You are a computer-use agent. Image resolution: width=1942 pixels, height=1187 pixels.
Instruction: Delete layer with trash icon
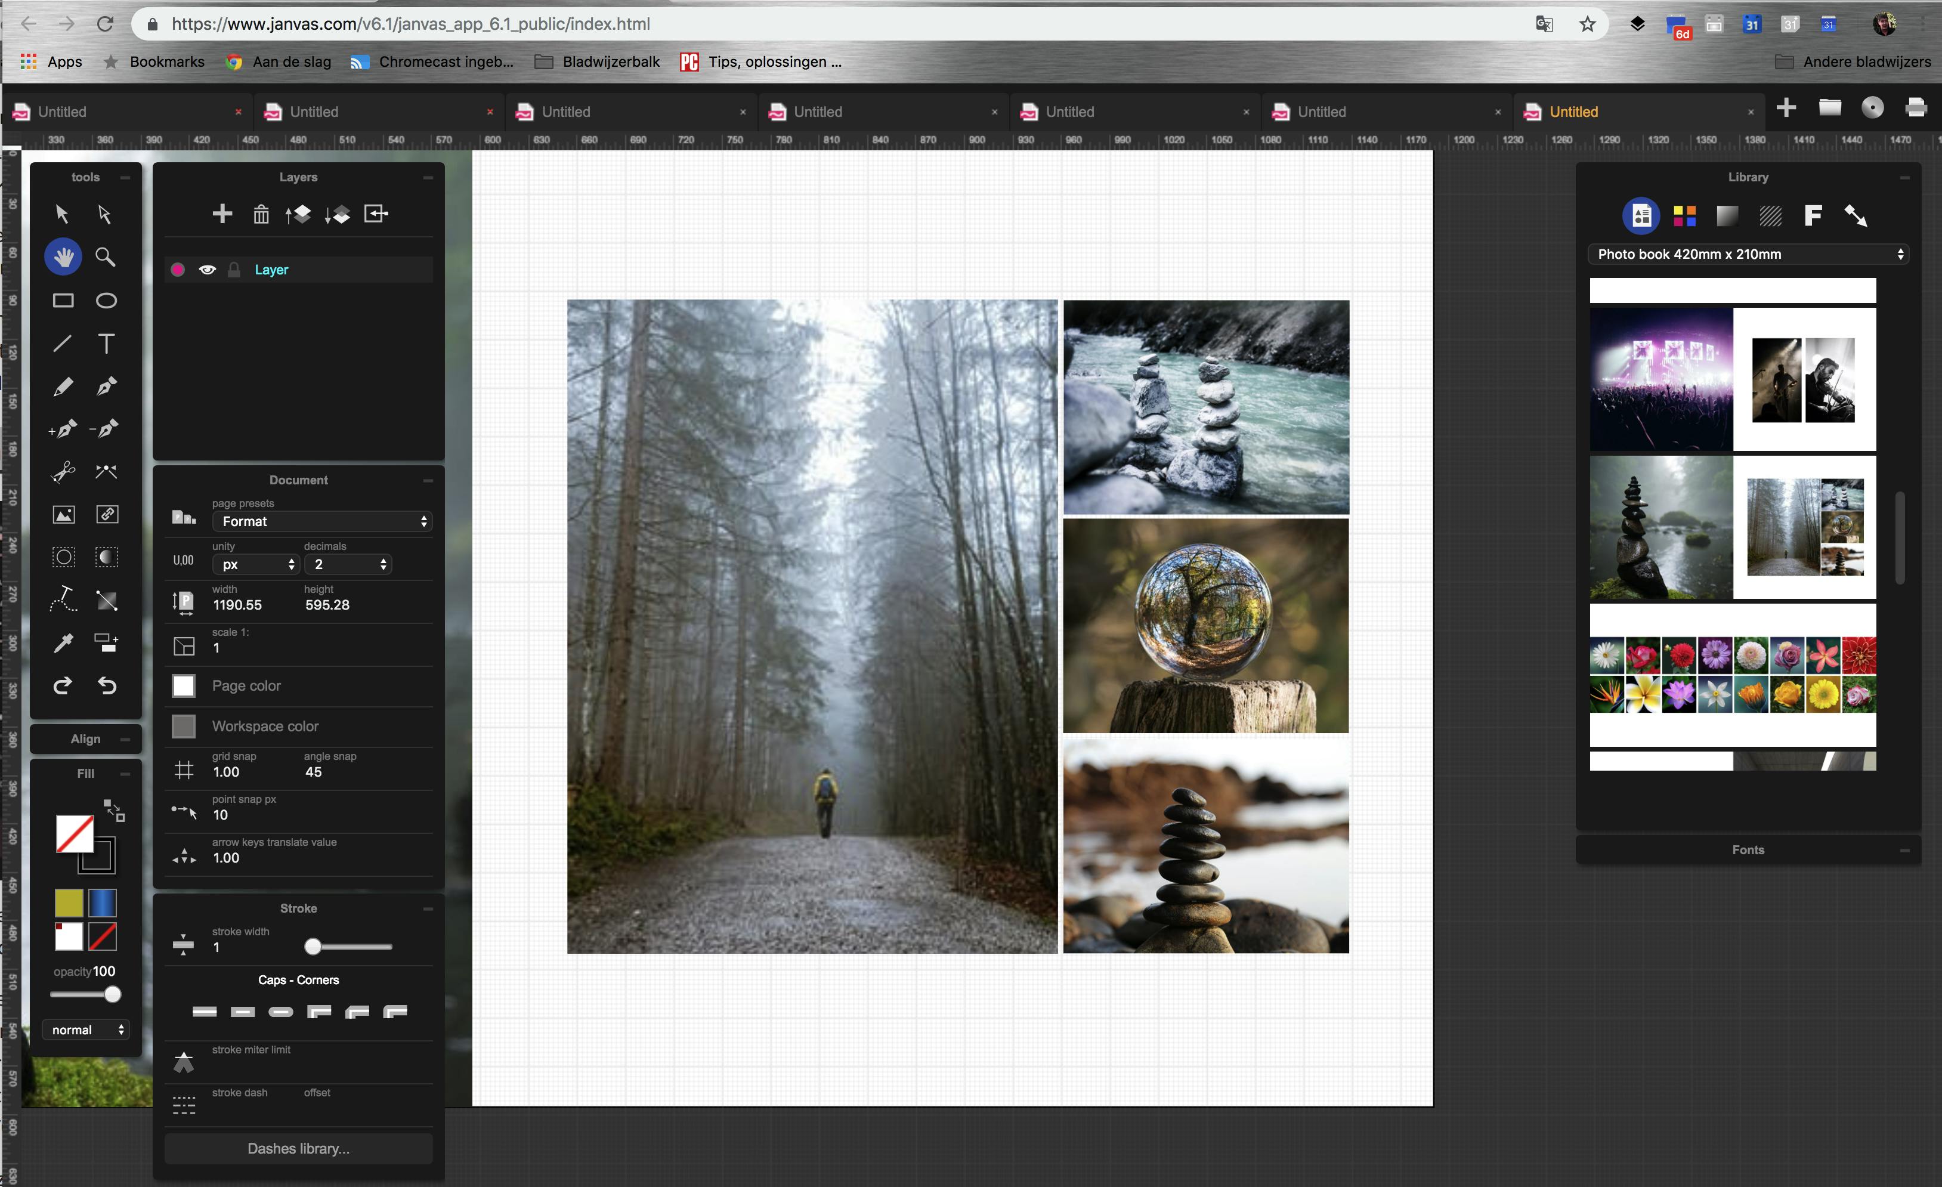pos(261,214)
